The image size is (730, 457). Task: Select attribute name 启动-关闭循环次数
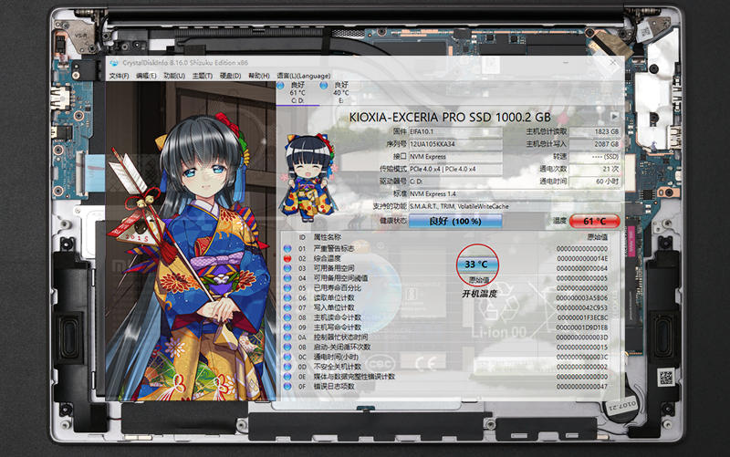pos(342,347)
